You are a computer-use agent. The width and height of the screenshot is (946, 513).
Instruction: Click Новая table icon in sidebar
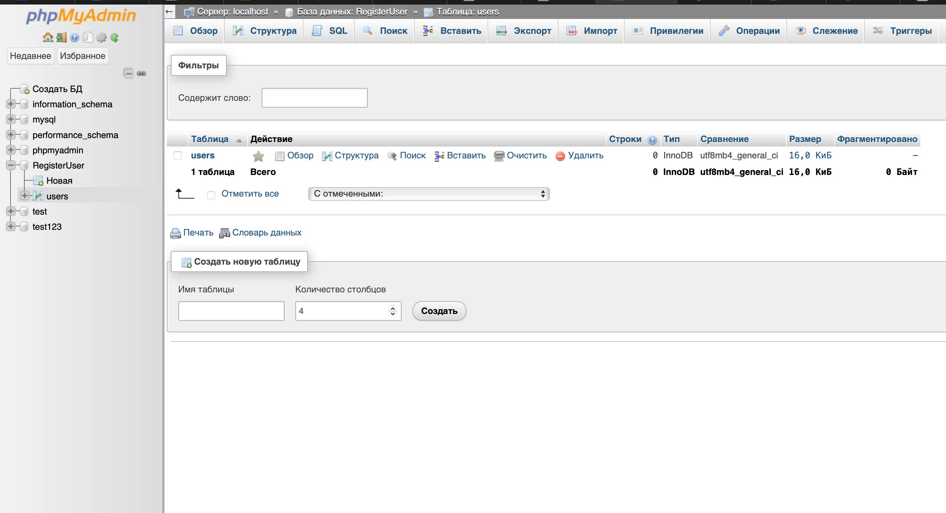(38, 181)
